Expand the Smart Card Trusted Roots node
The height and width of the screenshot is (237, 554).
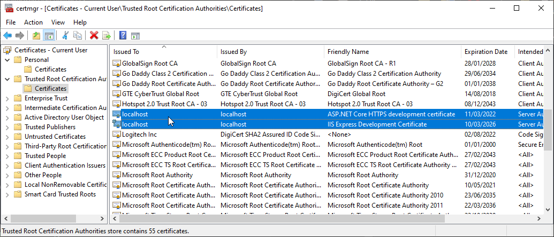[7, 194]
